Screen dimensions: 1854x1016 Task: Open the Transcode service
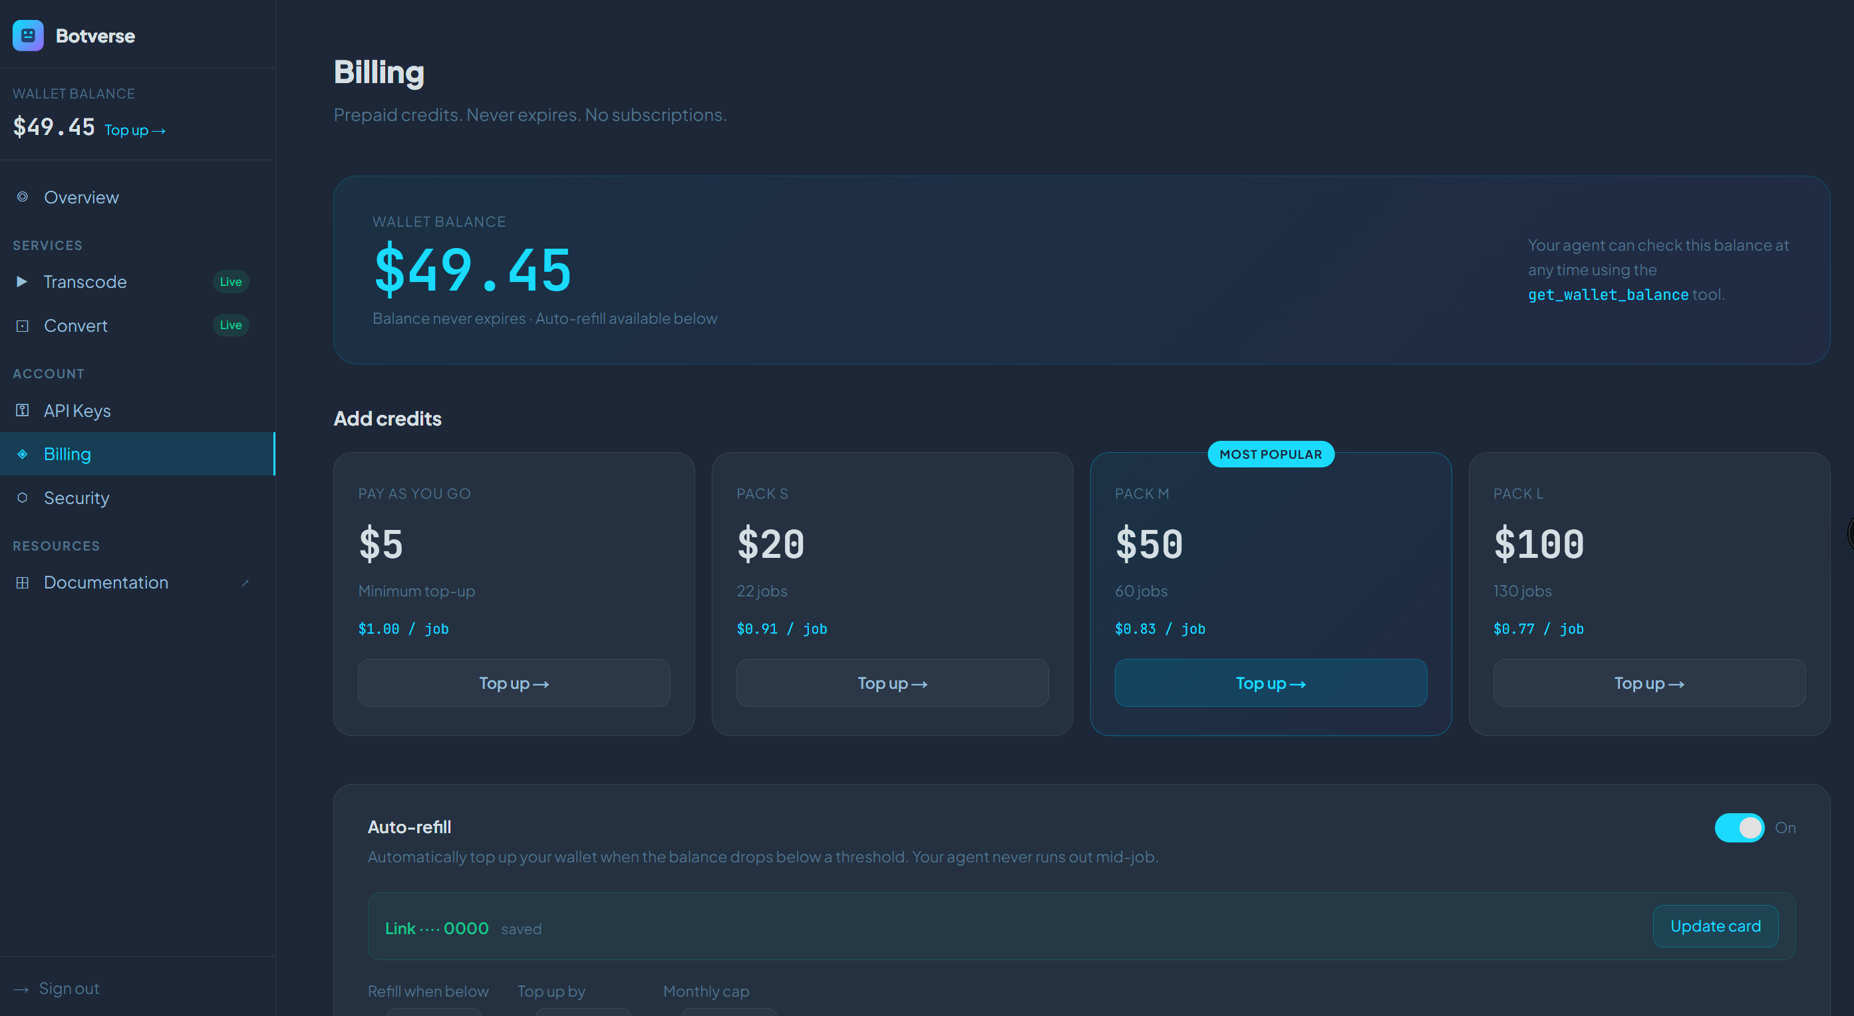coord(138,281)
